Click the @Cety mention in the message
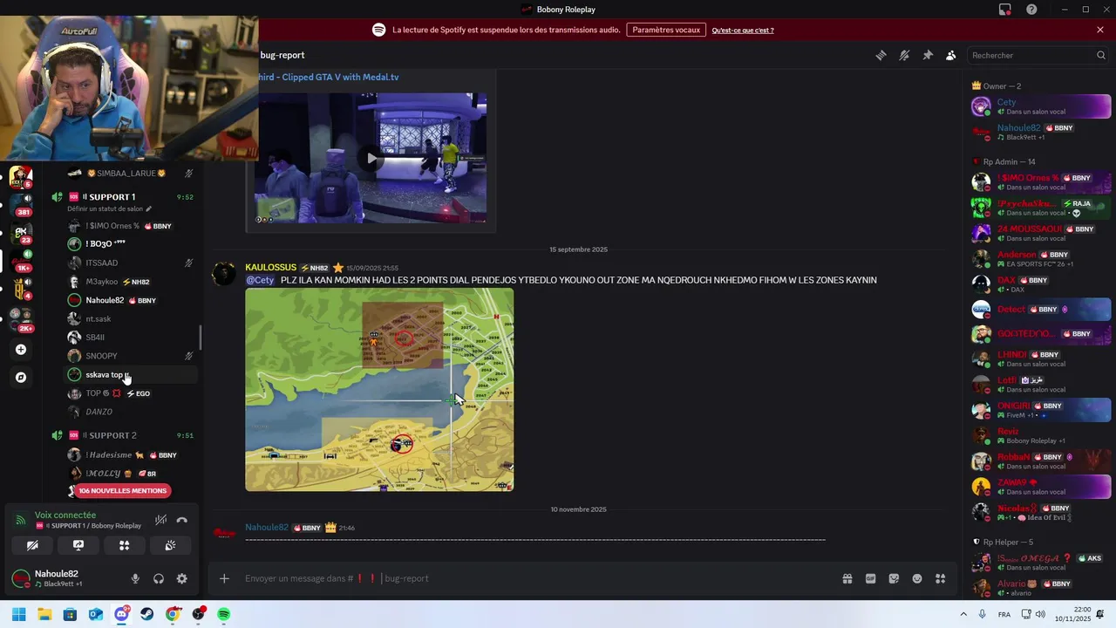 click(260, 280)
